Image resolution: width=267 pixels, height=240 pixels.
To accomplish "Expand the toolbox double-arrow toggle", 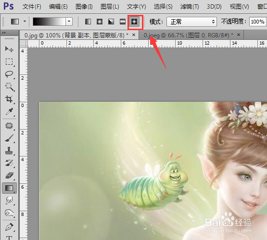I will (4, 33).
